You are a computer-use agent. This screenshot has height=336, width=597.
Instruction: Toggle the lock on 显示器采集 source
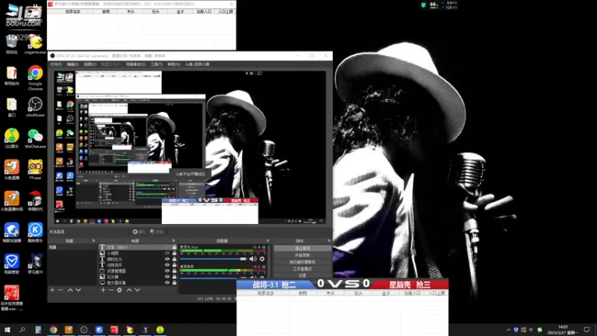[x=175, y=283]
